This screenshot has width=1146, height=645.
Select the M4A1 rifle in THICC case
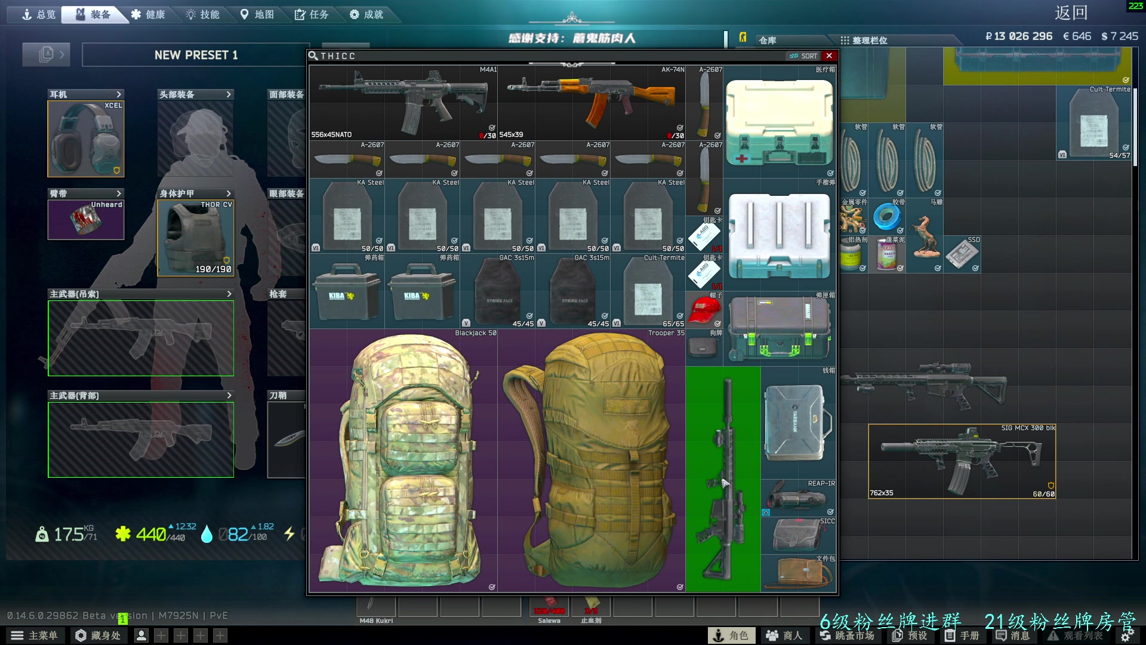[403, 103]
